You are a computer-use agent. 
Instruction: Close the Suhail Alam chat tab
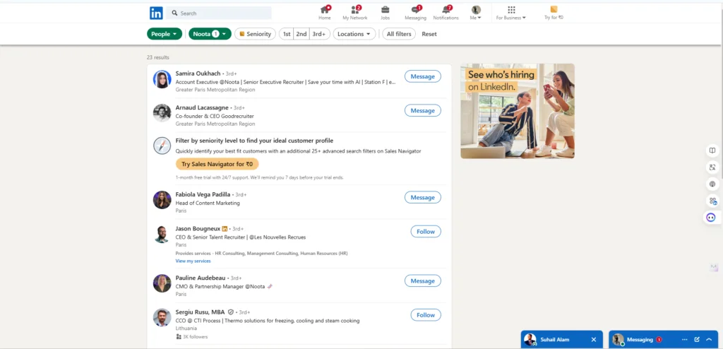593,340
